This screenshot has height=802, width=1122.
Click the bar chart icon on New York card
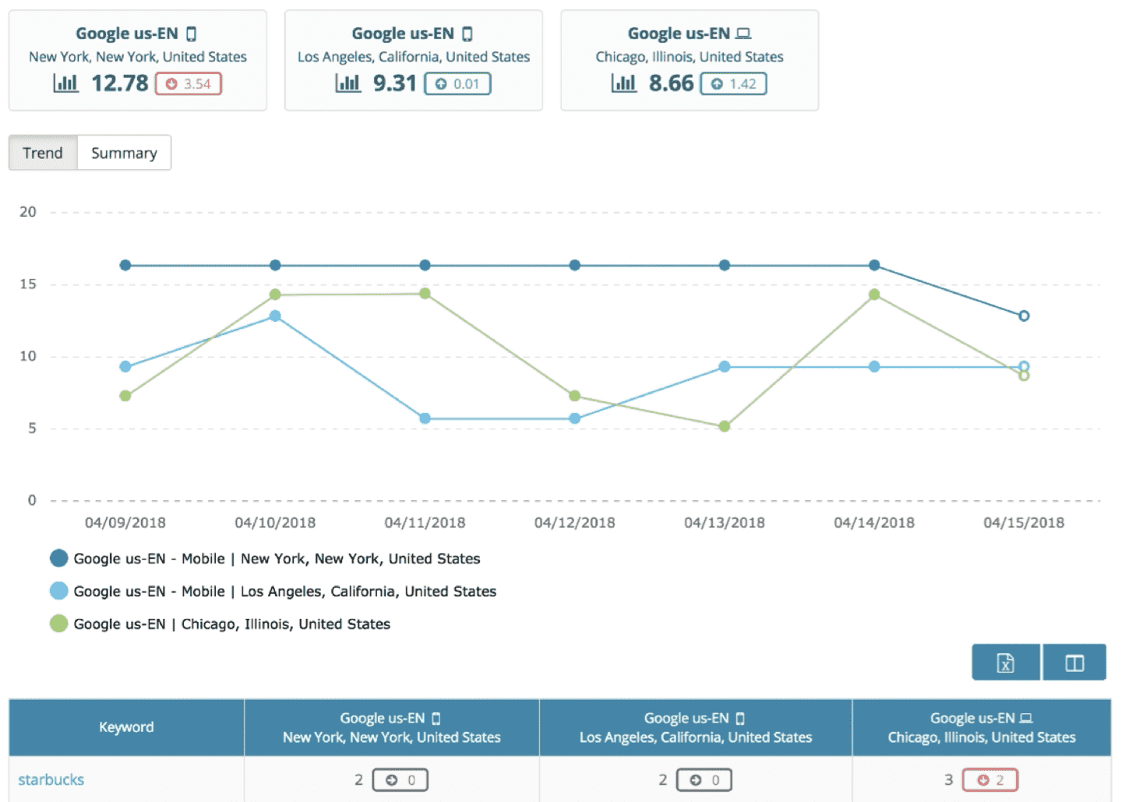tap(66, 83)
